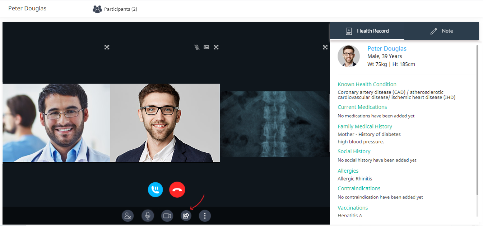Click the pencil icon on the Note tab
The image size is (483, 226).
tap(433, 31)
